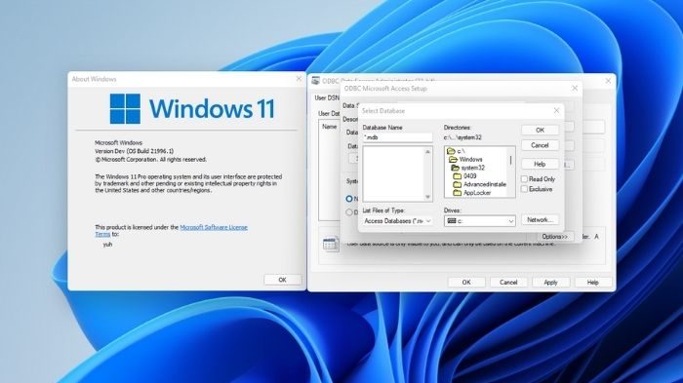Click the data source calendar icon
Image resolution: width=683 pixels, height=383 pixels.
(x=331, y=245)
